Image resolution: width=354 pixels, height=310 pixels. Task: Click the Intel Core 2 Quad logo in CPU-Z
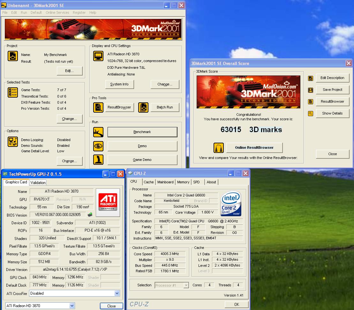[x=231, y=203]
